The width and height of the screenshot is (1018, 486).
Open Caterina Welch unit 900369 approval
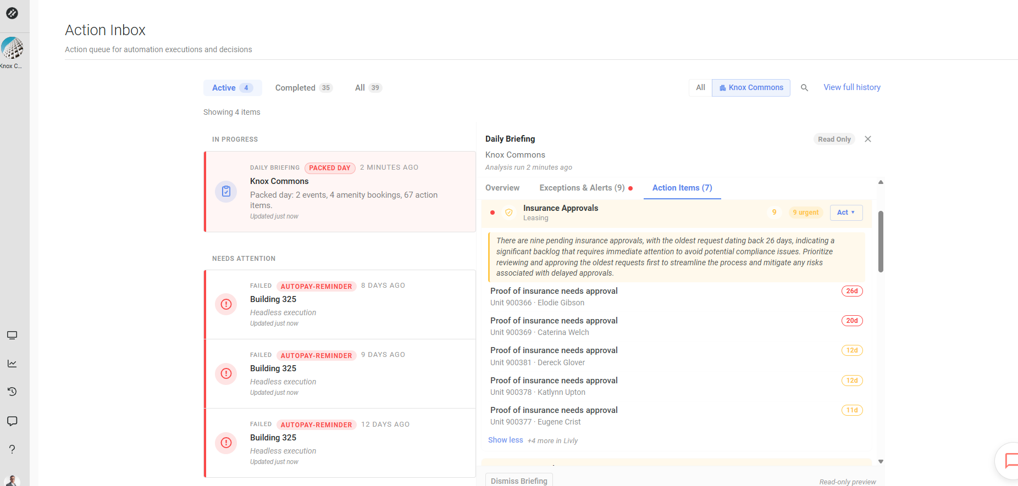tap(676, 326)
